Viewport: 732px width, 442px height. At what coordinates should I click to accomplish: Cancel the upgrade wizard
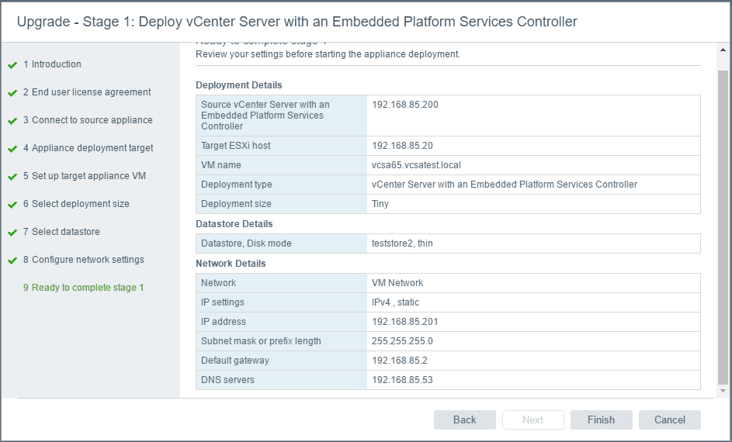[x=669, y=420]
